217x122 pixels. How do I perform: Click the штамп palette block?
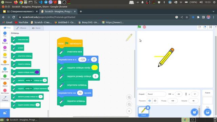coord(17,48)
